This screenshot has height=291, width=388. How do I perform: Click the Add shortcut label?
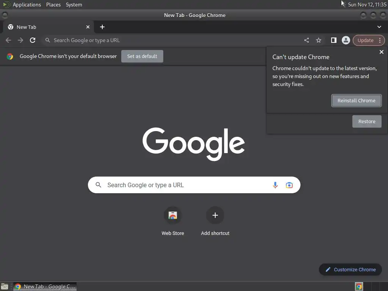[x=215, y=233]
